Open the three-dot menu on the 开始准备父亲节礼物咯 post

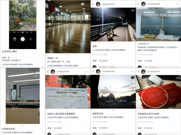pyautogui.click(x=177, y=72)
